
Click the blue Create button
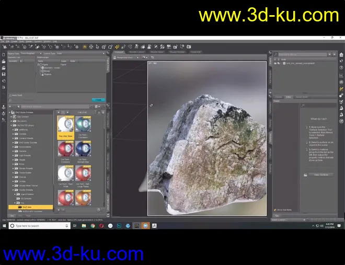pos(98,100)
